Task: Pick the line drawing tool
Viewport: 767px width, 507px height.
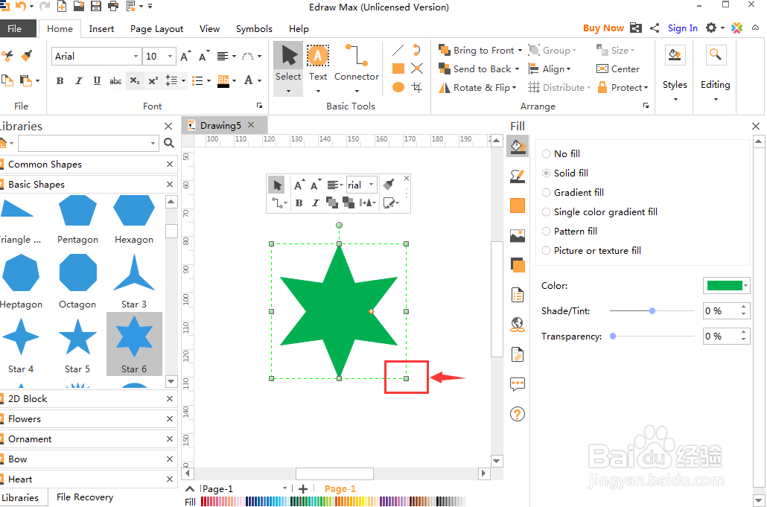Action: tap(398, 50)
